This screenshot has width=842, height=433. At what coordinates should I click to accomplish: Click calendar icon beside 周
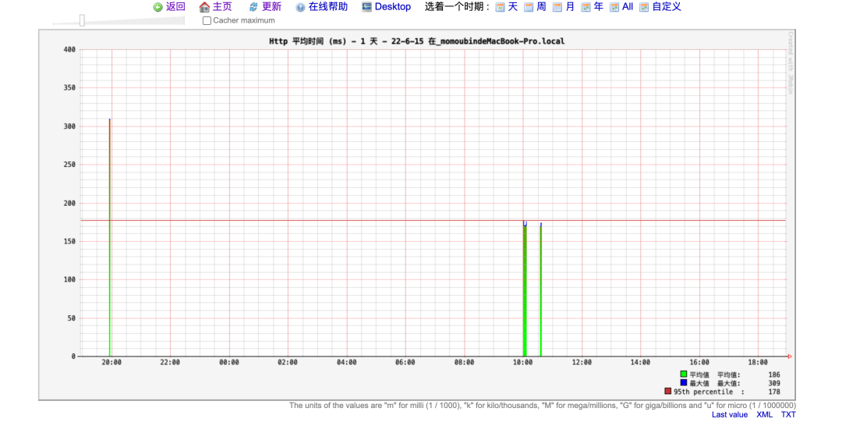tap(529, 7)
